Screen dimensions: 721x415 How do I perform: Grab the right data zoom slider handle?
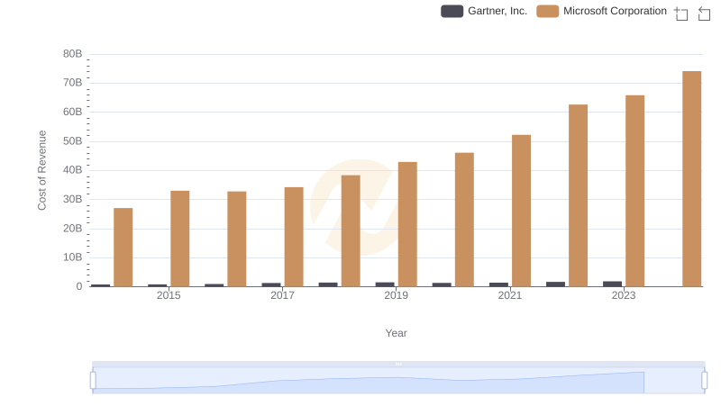tap(705, 381)
